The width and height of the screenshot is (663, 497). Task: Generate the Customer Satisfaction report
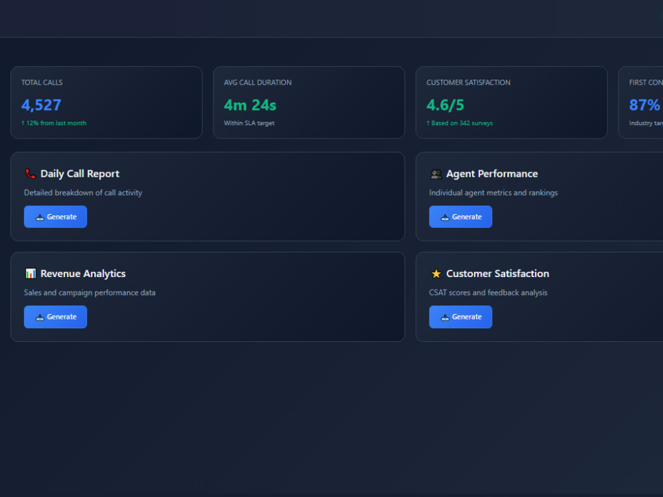[461, 317]
